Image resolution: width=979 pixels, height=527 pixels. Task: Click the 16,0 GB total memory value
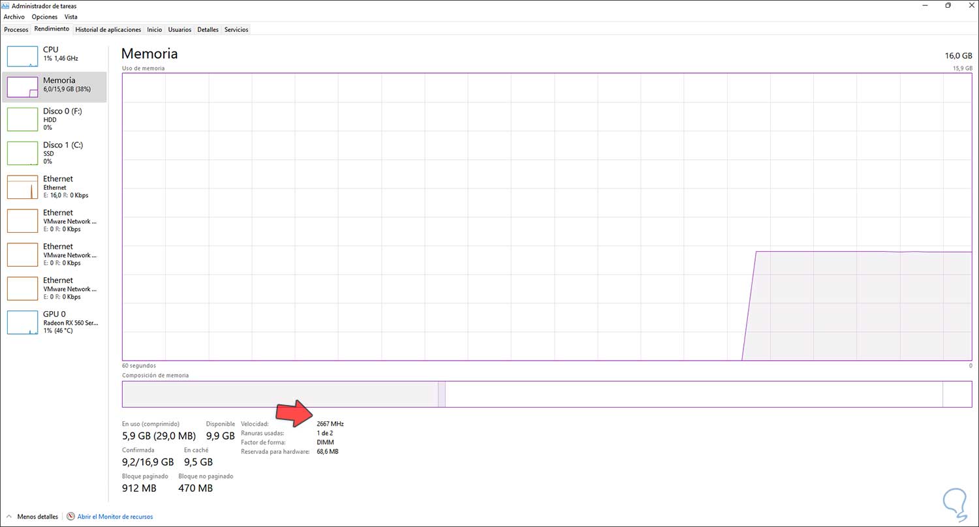(x=958, y=56)
